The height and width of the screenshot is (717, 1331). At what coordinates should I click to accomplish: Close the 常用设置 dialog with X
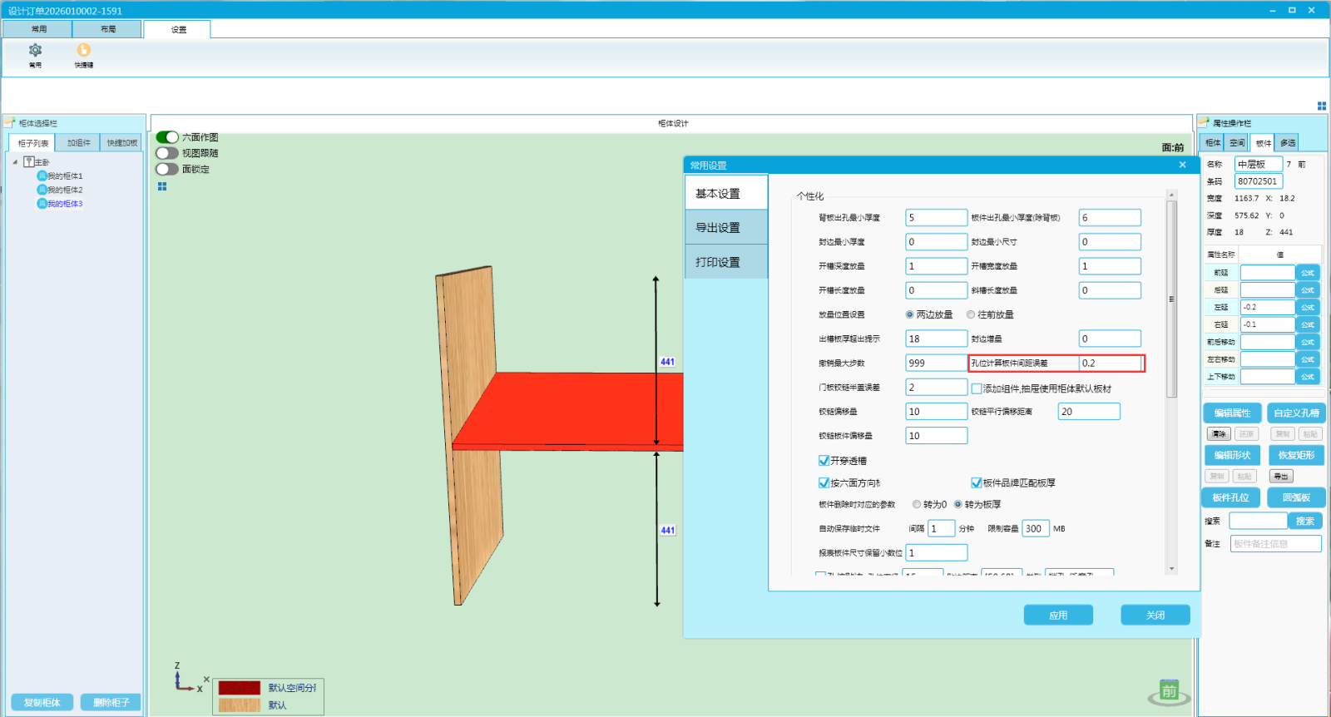[1182, 165]
